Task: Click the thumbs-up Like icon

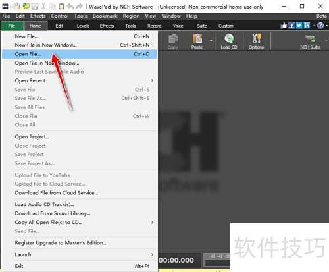Action: point(284,26)
